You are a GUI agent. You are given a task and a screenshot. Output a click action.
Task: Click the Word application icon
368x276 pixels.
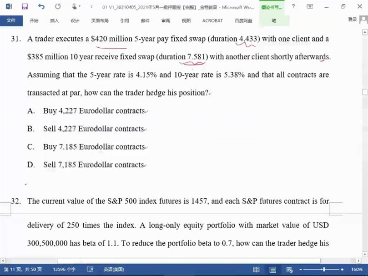[x=9, y=6]
